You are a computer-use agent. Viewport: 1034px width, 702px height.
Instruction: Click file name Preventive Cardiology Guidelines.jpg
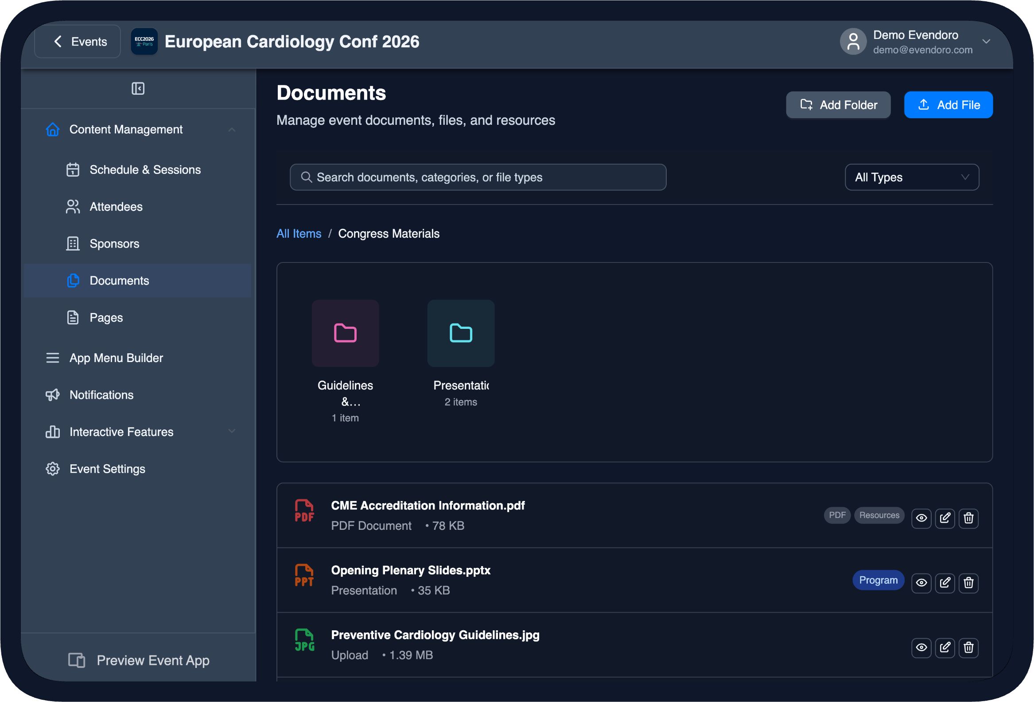point(435,635)
